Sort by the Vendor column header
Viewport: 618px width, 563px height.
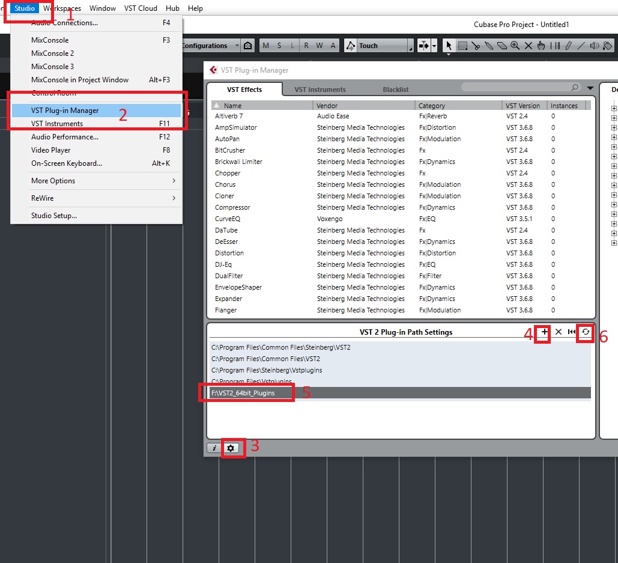pyautogui.click(x=364, y=106)
